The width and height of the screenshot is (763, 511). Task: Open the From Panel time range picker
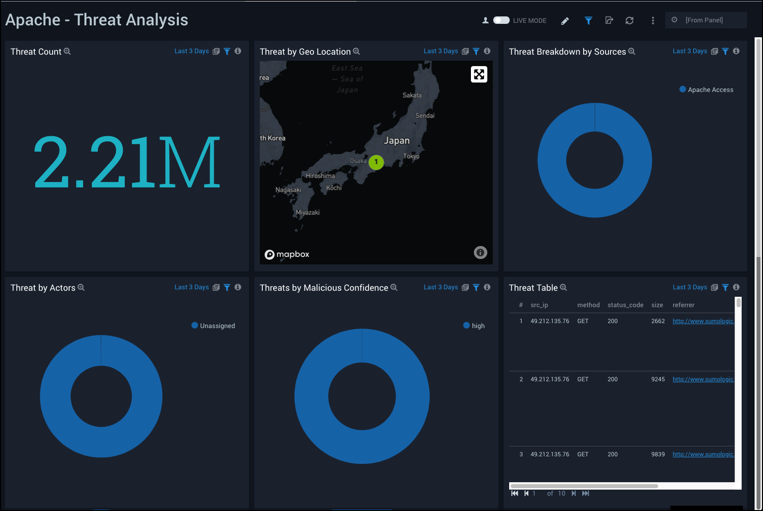click(705, 20)
